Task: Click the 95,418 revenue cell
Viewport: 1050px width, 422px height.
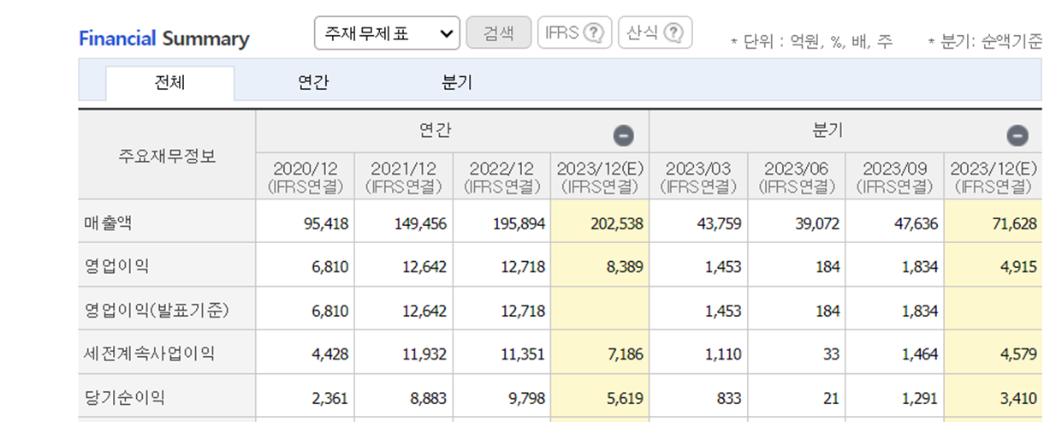Action: pos(306,223)
